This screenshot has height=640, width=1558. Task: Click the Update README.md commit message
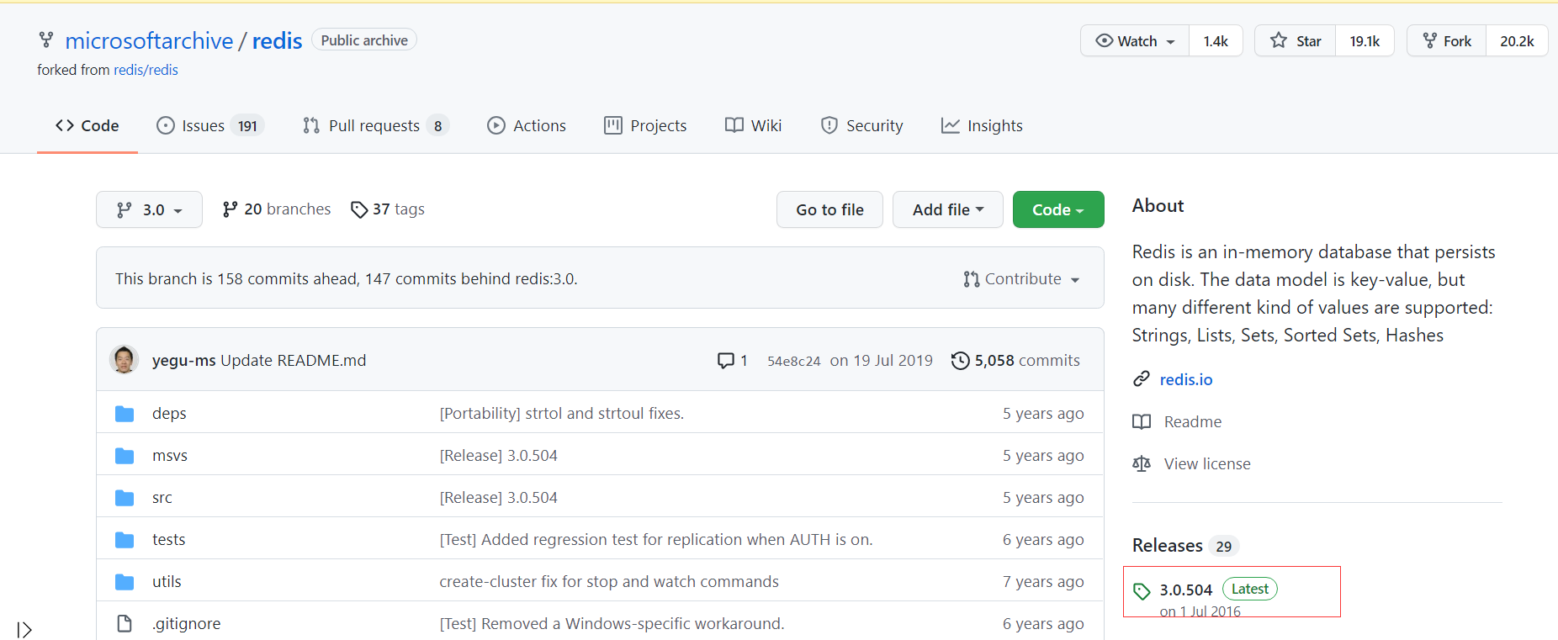294,360
